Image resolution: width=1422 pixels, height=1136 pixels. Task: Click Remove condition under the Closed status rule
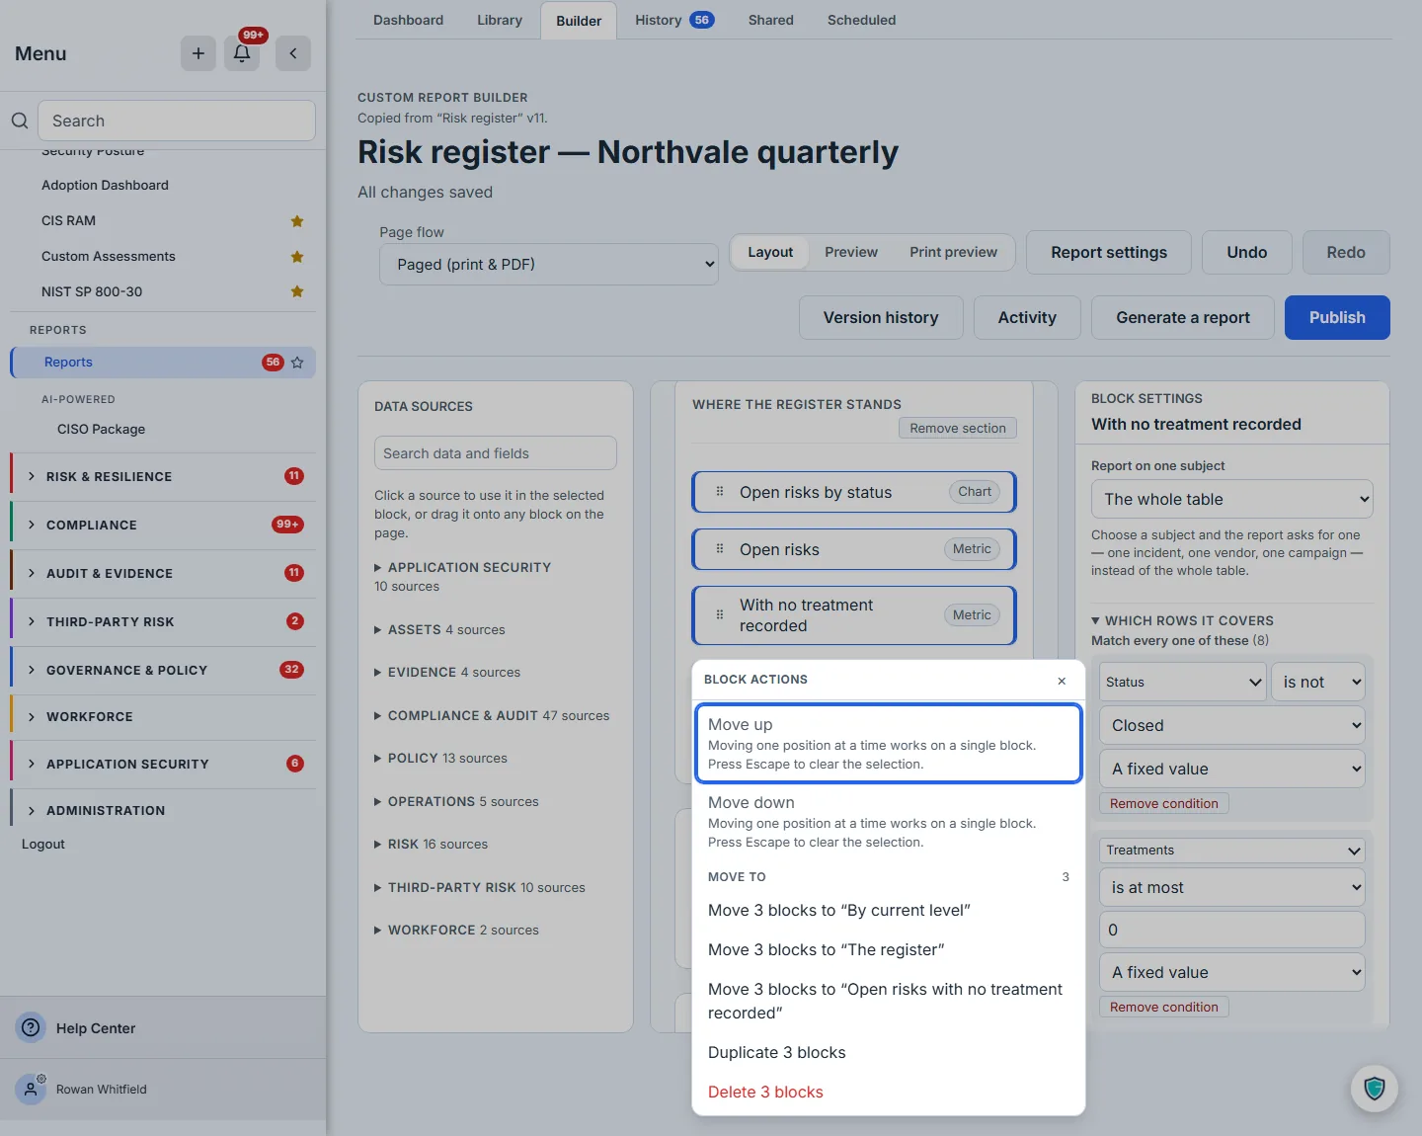click(1163, 803)
